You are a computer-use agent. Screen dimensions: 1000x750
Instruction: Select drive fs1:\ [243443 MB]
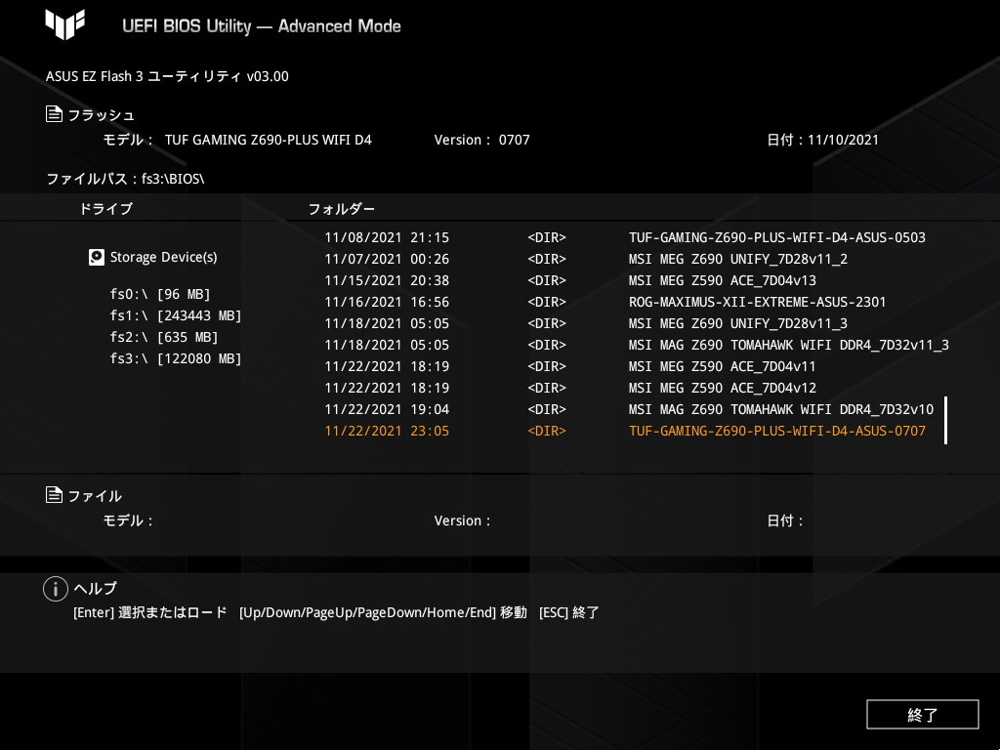pyautogui.click(x=176, y=315)
